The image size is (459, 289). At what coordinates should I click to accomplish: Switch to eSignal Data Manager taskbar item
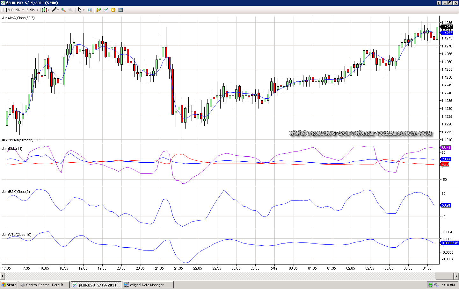148,285
